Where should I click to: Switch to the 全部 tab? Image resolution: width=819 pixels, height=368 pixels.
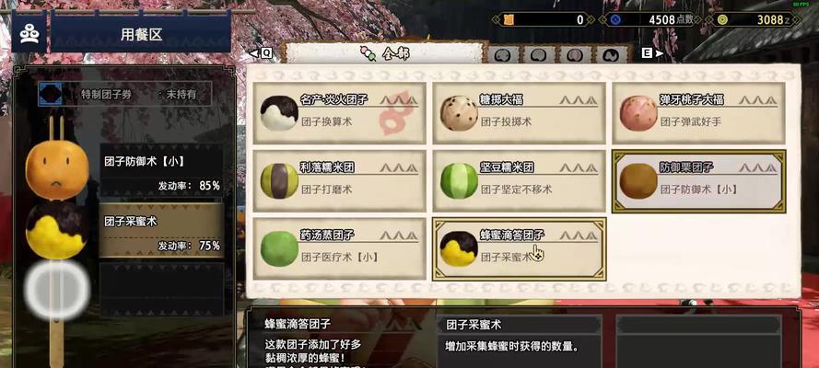(x=385, y=53)
